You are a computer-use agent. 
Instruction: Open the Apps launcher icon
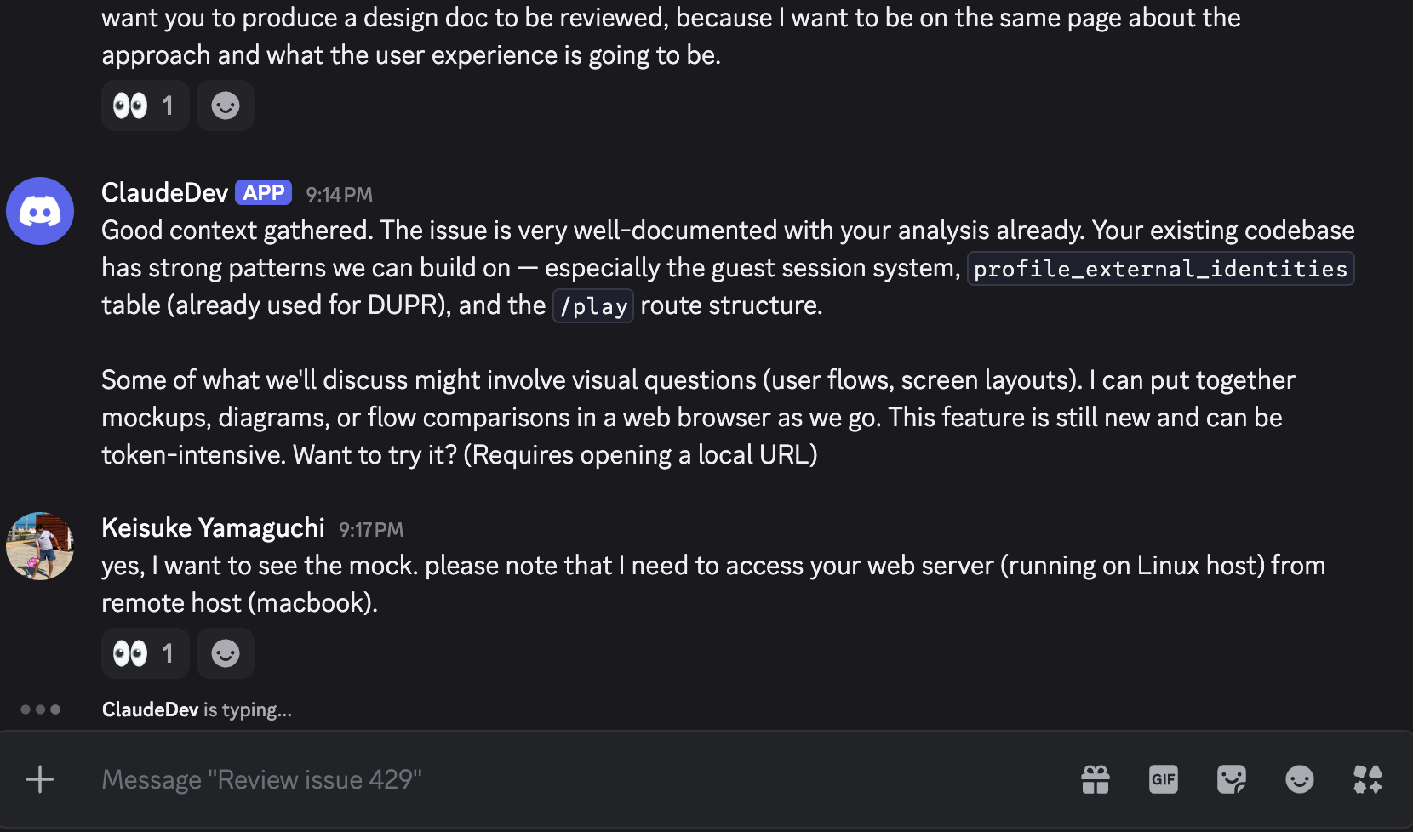coord(1367,779)
